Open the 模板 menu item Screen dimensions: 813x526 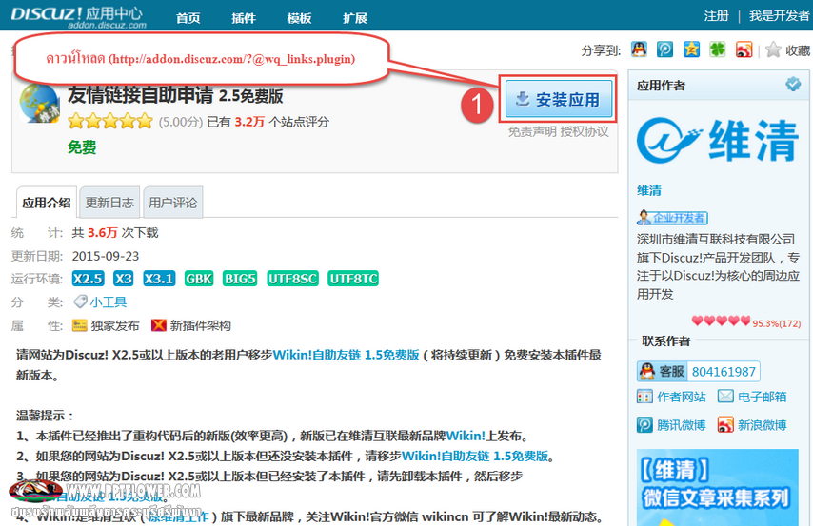coord(299,18)
